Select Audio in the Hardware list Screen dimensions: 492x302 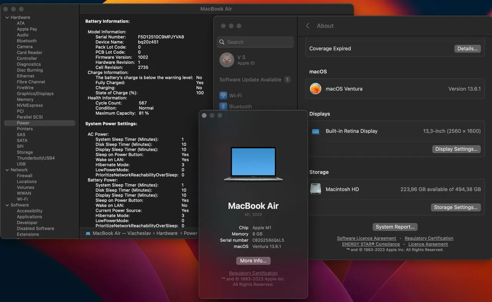point(23,35)
